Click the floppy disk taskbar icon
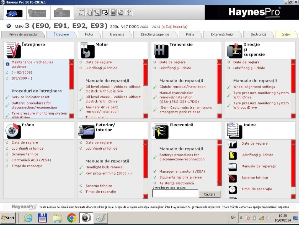The image size is (299, 225). pos(43,218)
